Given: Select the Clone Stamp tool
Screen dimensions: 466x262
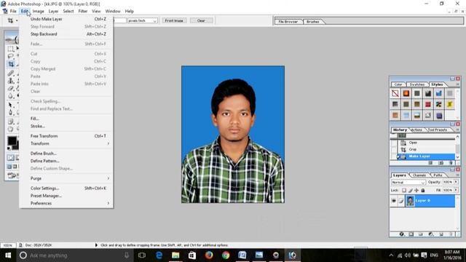Looking at the screenshot, I should coord(11,81).
